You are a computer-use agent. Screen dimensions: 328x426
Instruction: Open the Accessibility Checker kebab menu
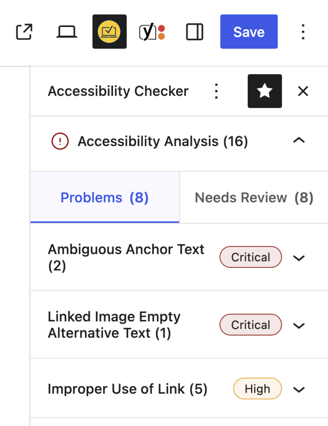tap(216, 91)
